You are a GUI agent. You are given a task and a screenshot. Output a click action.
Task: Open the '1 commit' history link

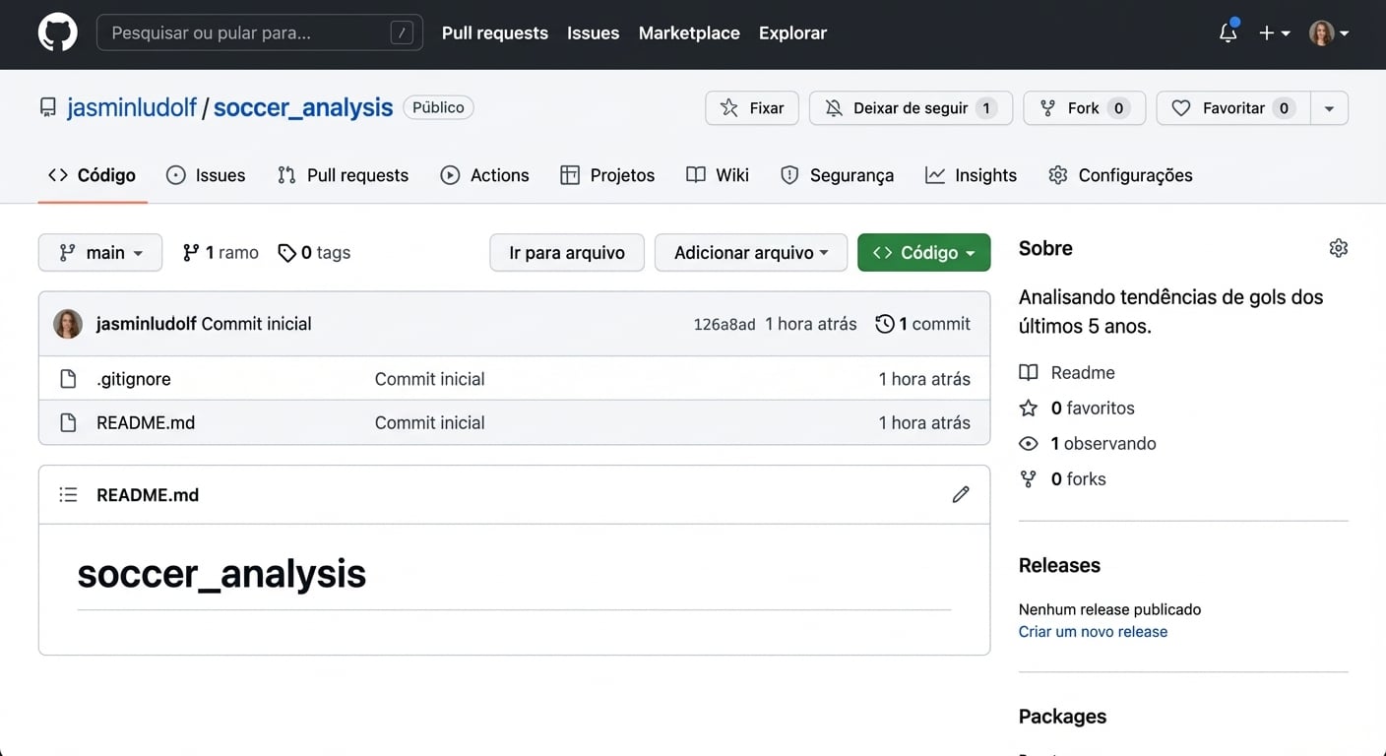(922, 324)
